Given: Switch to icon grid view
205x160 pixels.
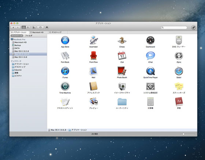Looking at the screenshot, I should (24, 28).
